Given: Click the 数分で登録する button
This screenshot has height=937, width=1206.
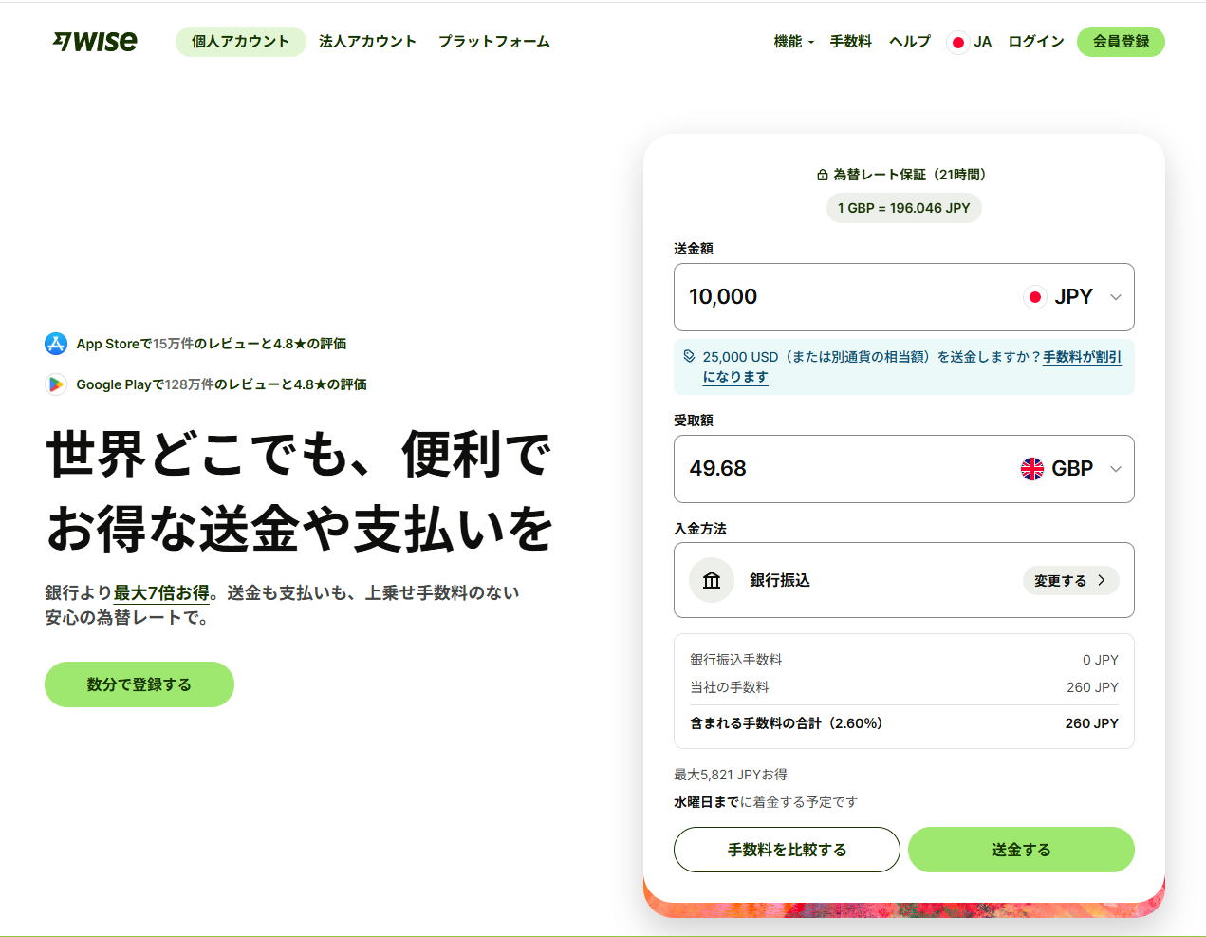Looking at the screenshot, I should click(x=139, y=684).
